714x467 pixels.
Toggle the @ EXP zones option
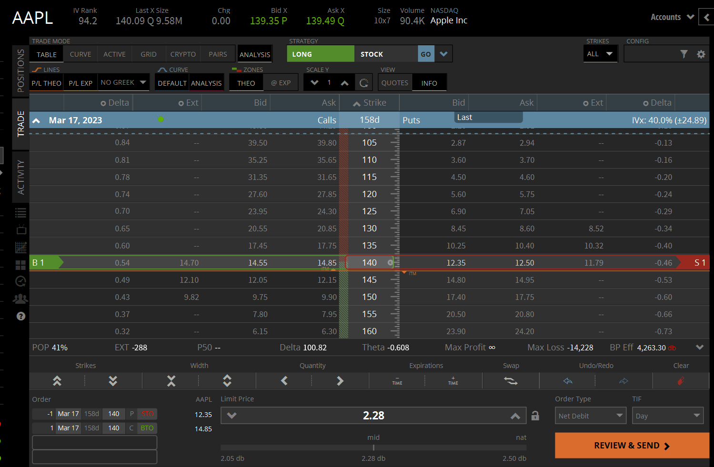(x=281, y=83)
